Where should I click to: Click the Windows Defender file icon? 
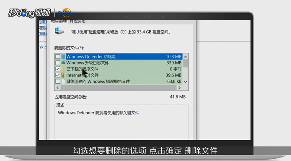pyautogui.click(x=63, y=57)
